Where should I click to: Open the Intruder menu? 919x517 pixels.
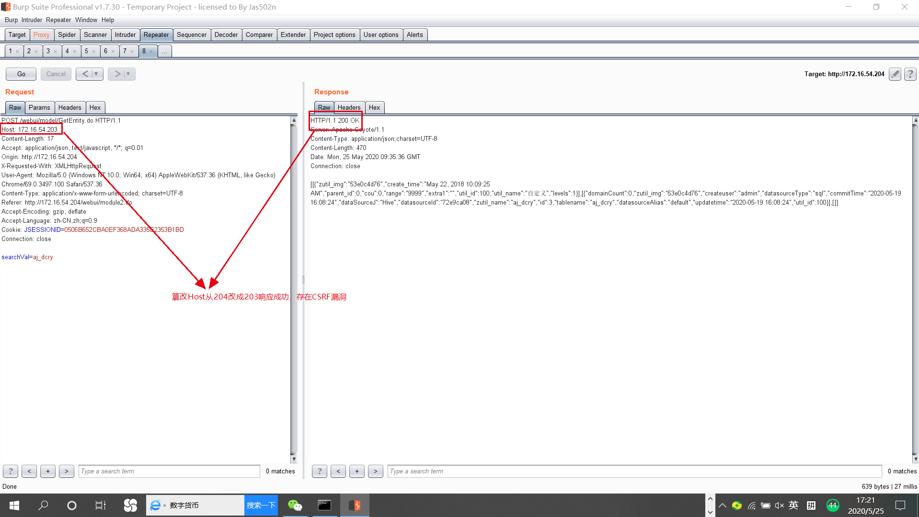[x=31, y=20]
